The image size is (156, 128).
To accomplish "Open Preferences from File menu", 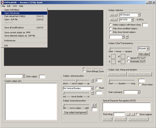I will point(24,41).
